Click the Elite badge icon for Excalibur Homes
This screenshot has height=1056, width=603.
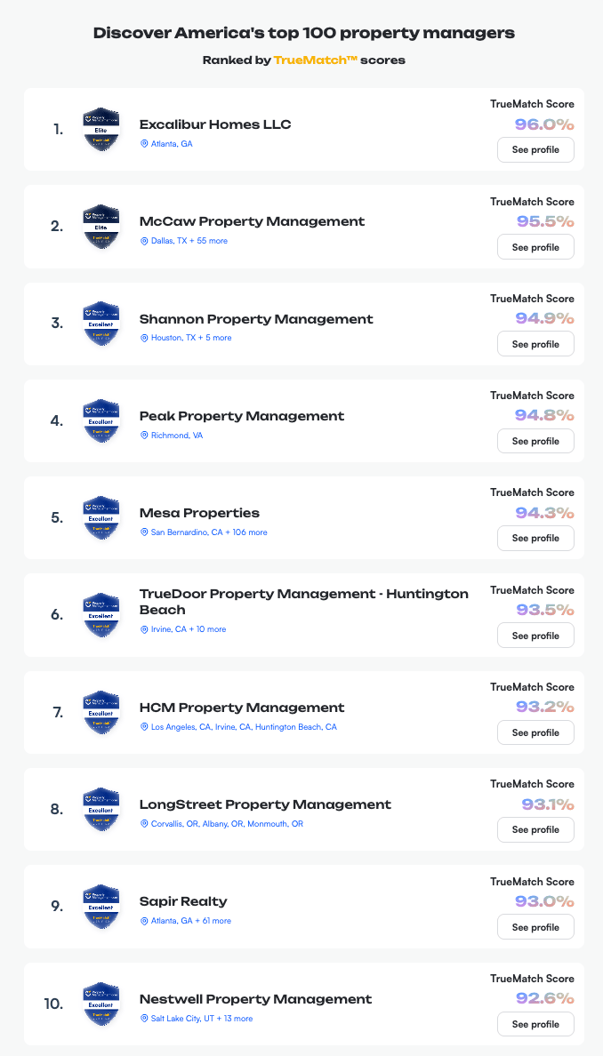click(x=100, y=128)
